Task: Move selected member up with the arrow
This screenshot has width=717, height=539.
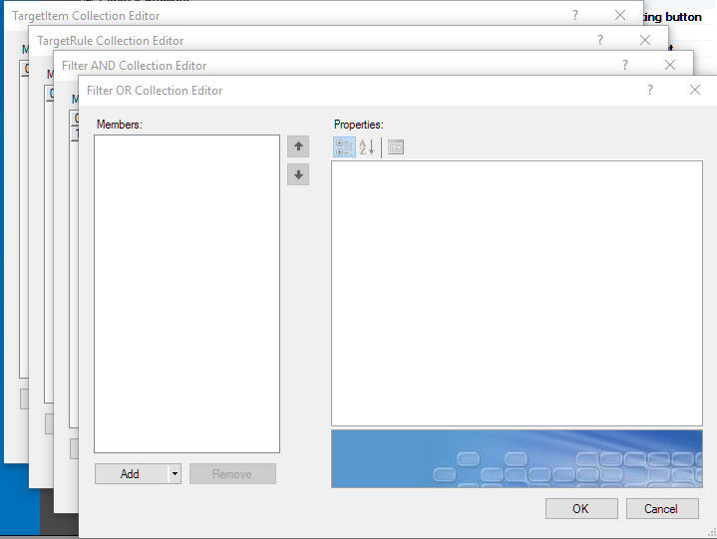Action: [298, 146]
